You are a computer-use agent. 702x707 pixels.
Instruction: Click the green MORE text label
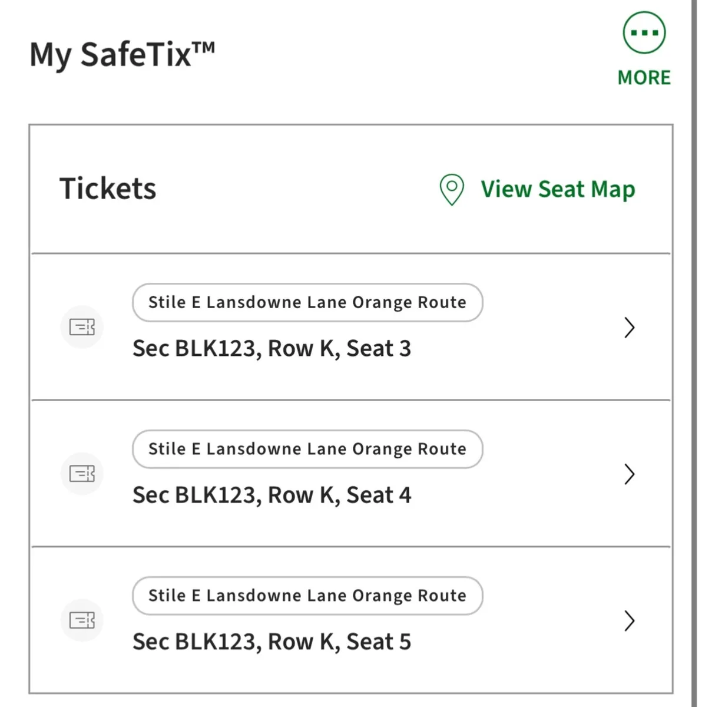click(x=644, y=78)
